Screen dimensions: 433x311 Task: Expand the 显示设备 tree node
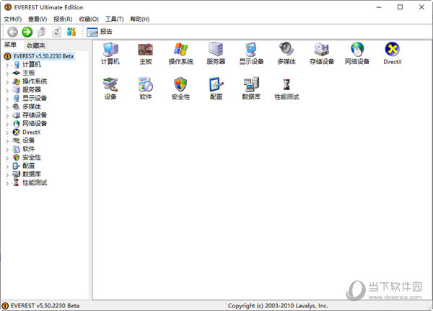tap(7, 99)
